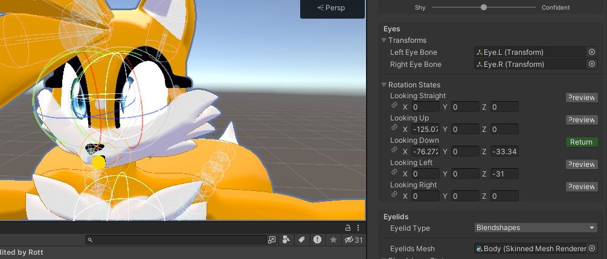This screenshot has height=259, width=607.
Task: Toggle link icon for Looking Right
Action: pos(394,195)
